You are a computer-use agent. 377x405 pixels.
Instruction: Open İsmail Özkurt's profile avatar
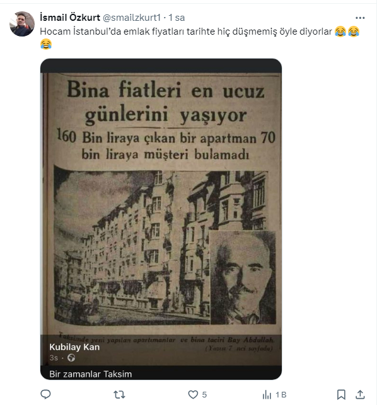pyautogui.click(x=22, y=24)
